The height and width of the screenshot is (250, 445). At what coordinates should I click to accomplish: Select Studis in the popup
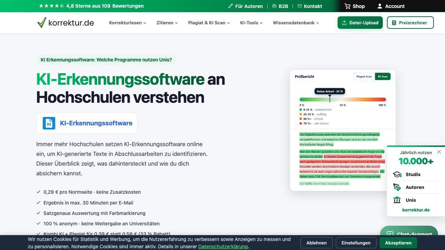[x=416, y=174]
